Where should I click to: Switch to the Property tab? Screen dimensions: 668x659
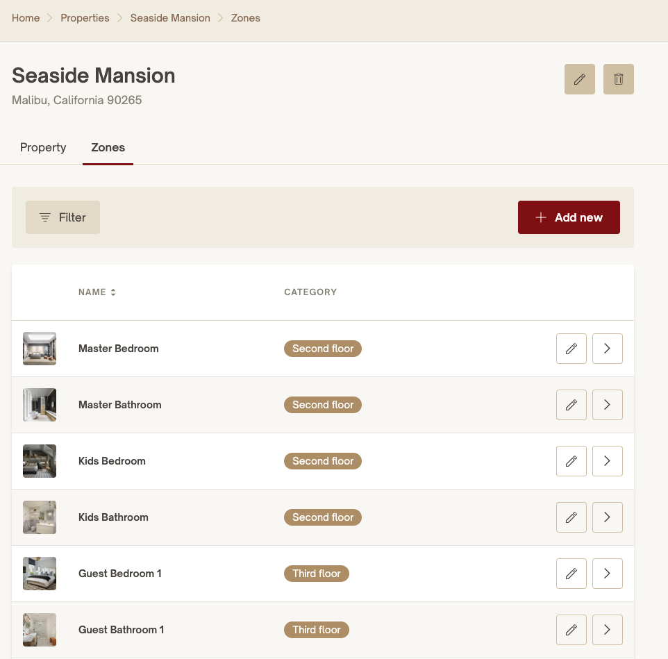43,147
